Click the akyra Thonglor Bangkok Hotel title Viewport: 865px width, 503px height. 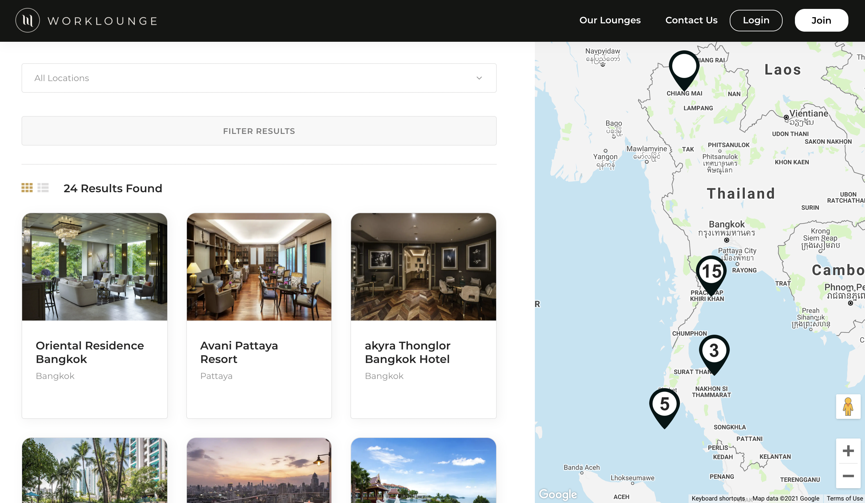tap(408, 352)
